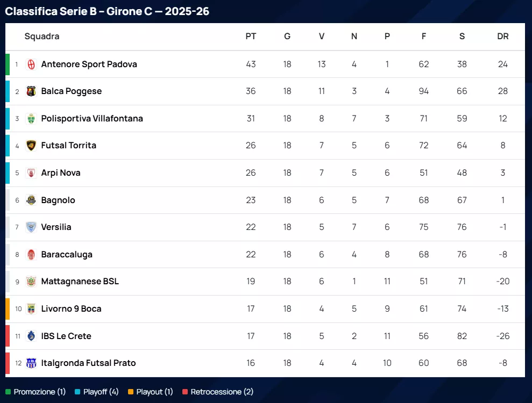Click the Arpi Nova team crest

coord(31,173)
